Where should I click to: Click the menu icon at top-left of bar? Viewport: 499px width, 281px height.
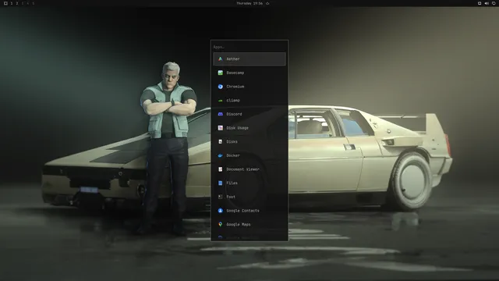[x=5, y=3]
